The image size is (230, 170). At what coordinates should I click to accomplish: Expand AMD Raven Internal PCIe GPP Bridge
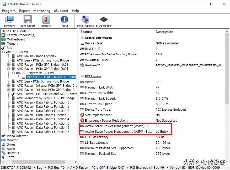pos(9,86)
